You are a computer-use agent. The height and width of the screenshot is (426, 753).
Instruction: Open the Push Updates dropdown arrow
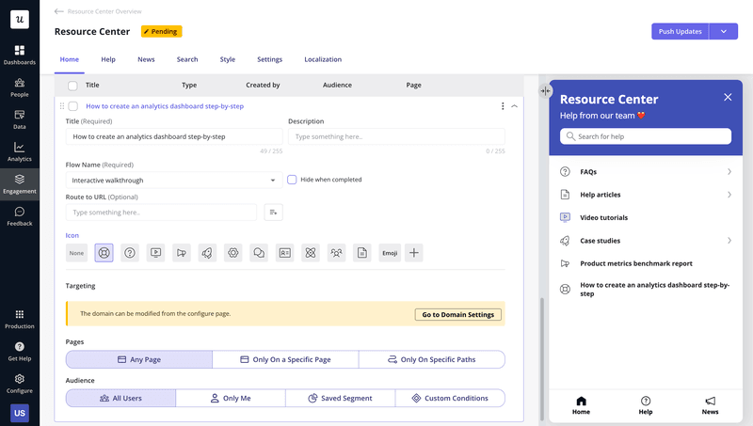tap(723, 31)
